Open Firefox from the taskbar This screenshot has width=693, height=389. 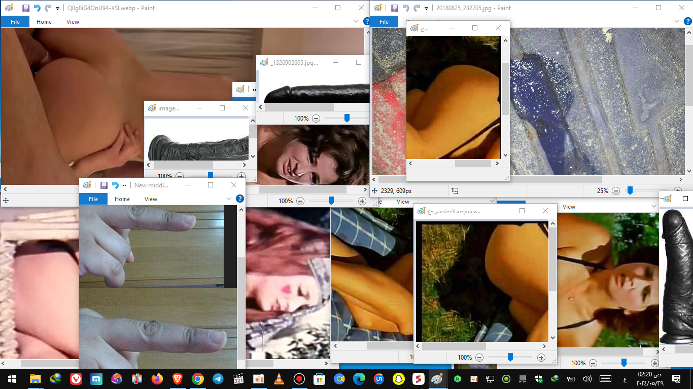tap(157, 379)
